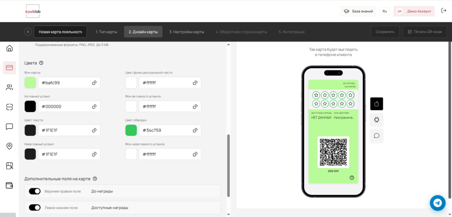
Task: Click the logout icon at top right
Action: (x=444, y=11)
